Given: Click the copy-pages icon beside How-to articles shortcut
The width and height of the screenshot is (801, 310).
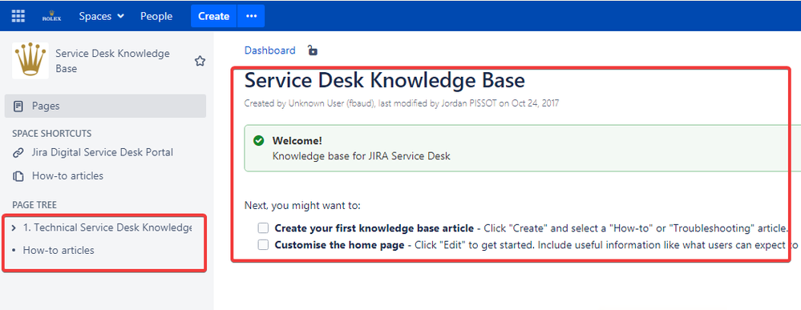Looking at the screenshot, I should [x=18, y=176].
